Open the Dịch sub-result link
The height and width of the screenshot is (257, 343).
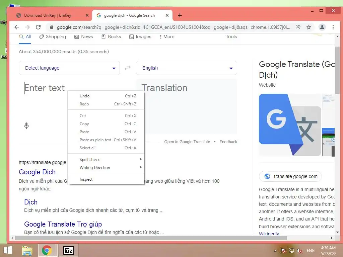point(31,202)
